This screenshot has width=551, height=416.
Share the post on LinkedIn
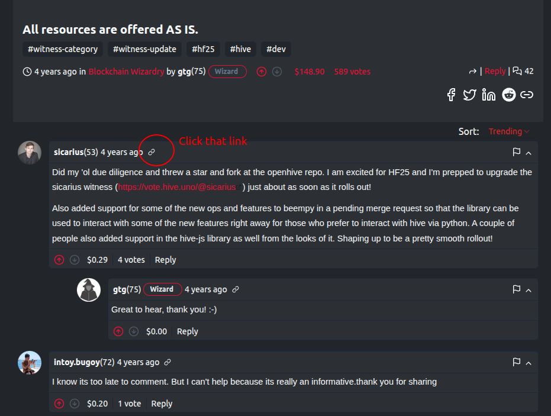(x=488, y=95)
